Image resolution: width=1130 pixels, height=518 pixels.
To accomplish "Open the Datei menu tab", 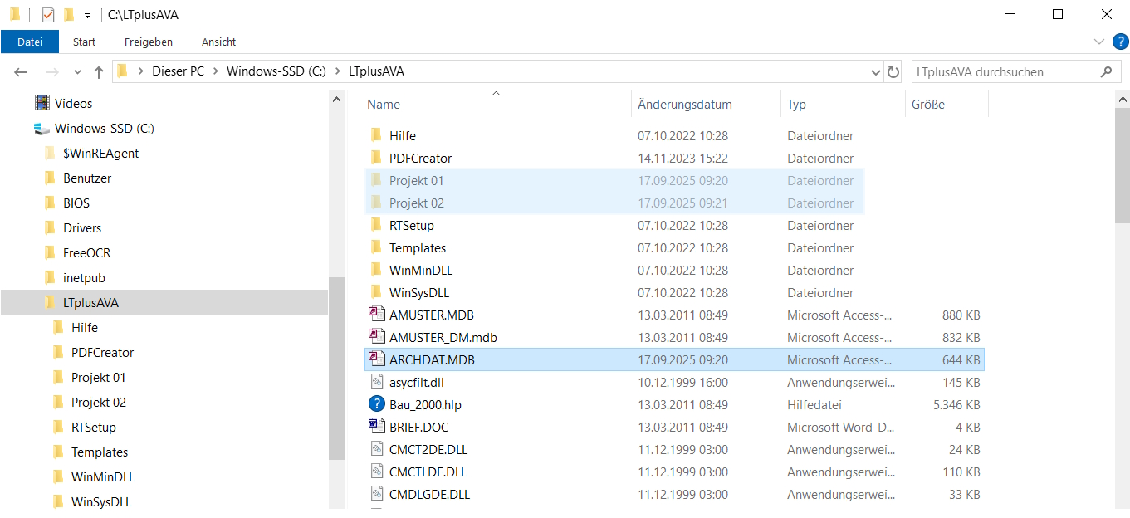I will 30,42.
